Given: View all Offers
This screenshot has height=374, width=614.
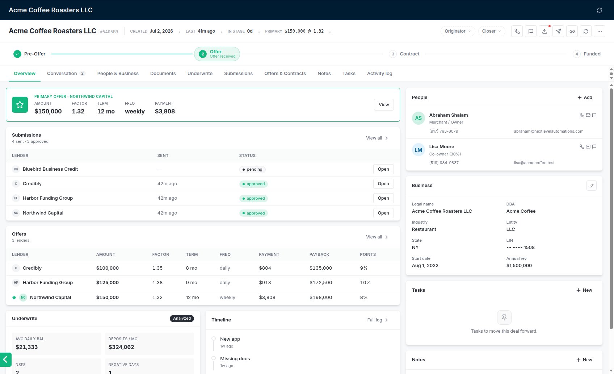Looking at the screenshot, I should pos(377,237).
